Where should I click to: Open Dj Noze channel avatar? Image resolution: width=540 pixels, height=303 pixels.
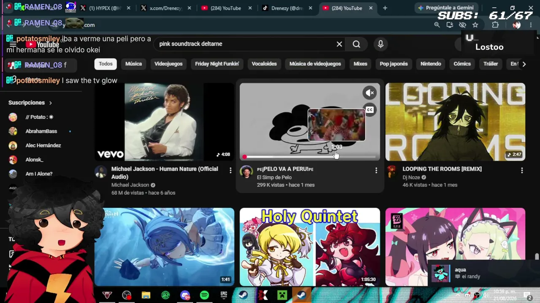point(392,172)
